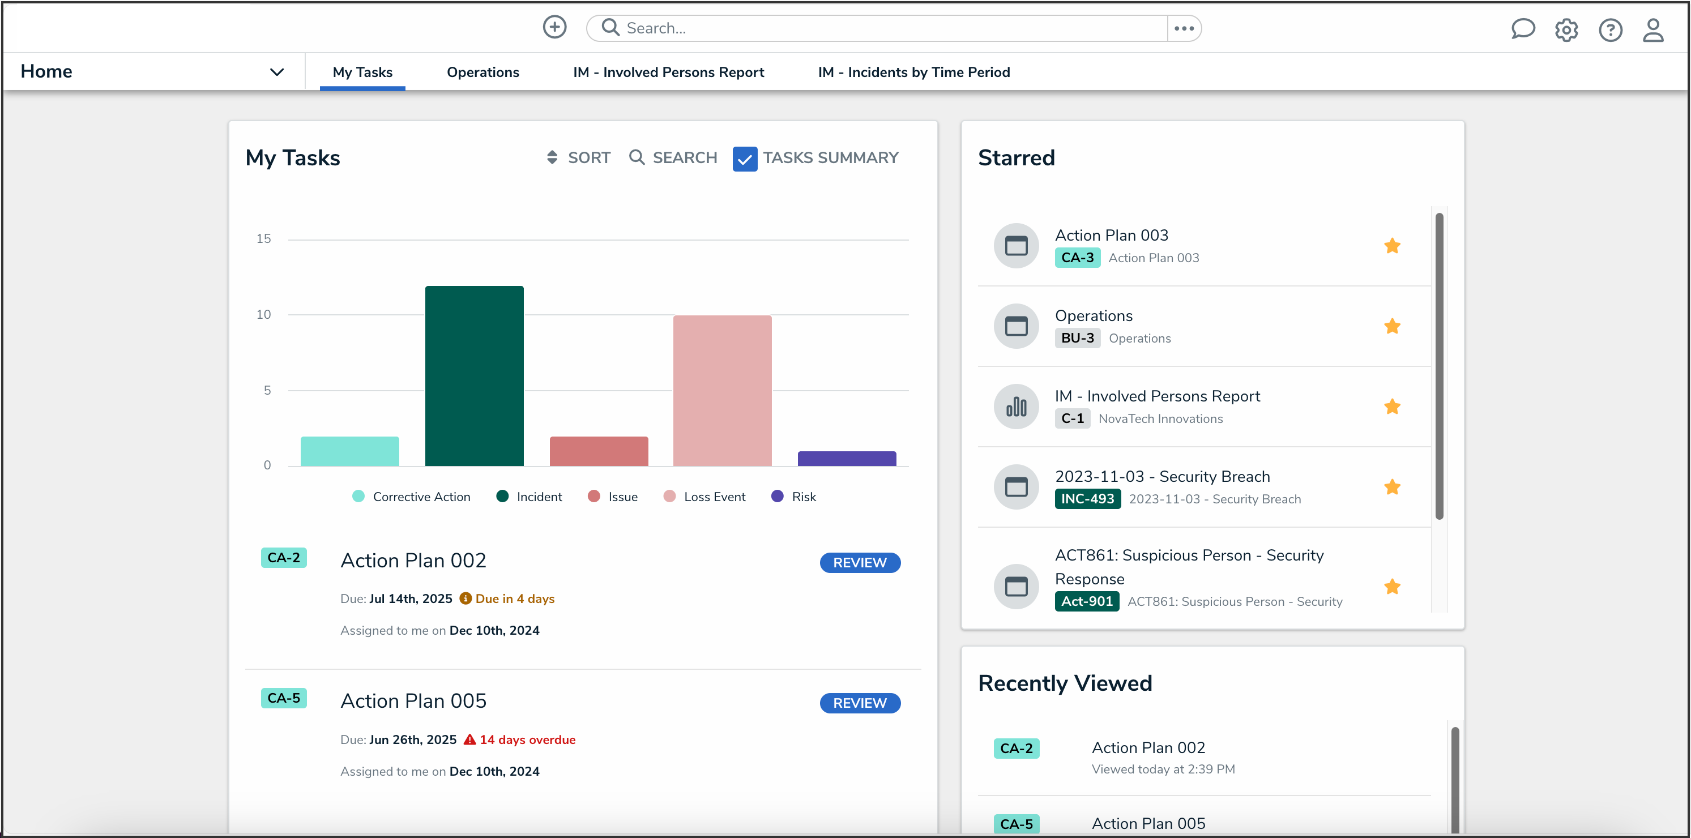Switch to the Operations tab
Screen dimensions: 1691x838
[x=482, y=72]
